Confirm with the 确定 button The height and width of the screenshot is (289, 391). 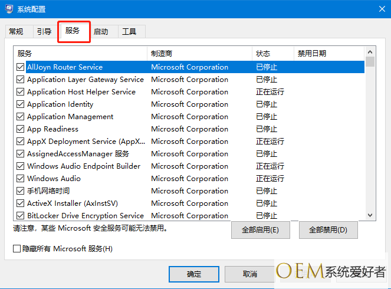(193, 274)
